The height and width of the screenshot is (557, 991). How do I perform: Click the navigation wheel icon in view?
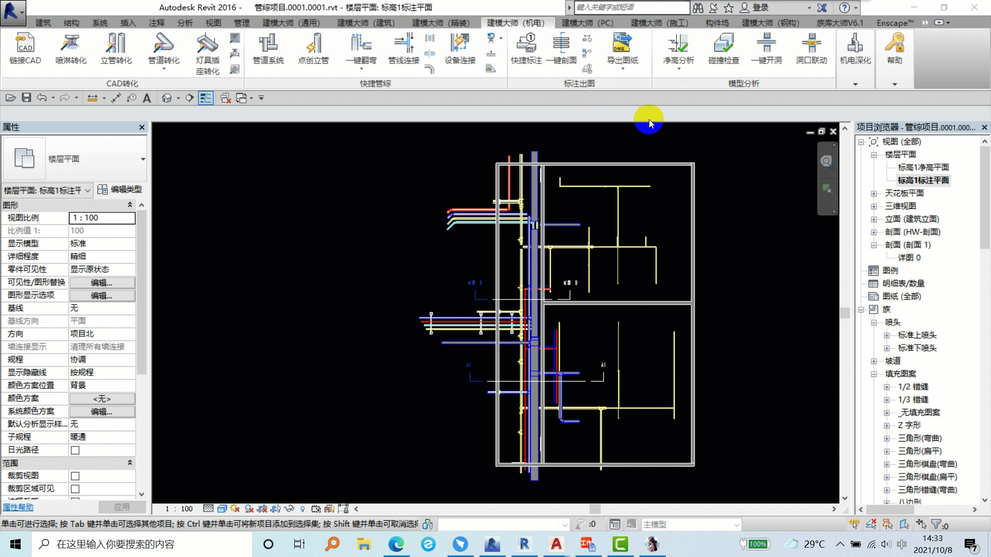coord(826,161)
